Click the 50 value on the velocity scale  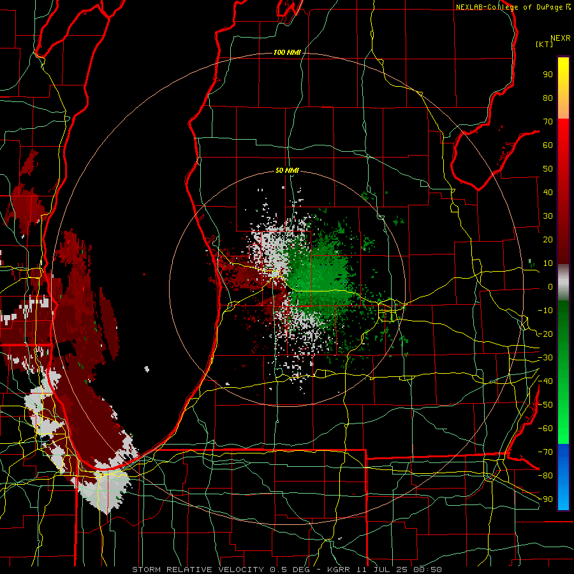coord(548,169)
